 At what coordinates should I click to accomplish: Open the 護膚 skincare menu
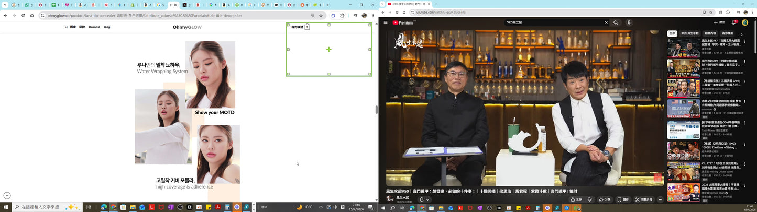[73, 27]
